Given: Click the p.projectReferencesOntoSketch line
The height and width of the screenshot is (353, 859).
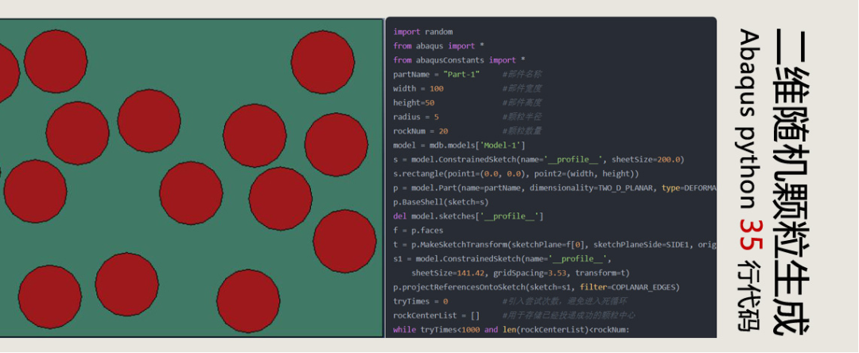Looking at the screenshot, I should [x=536, y=287].
